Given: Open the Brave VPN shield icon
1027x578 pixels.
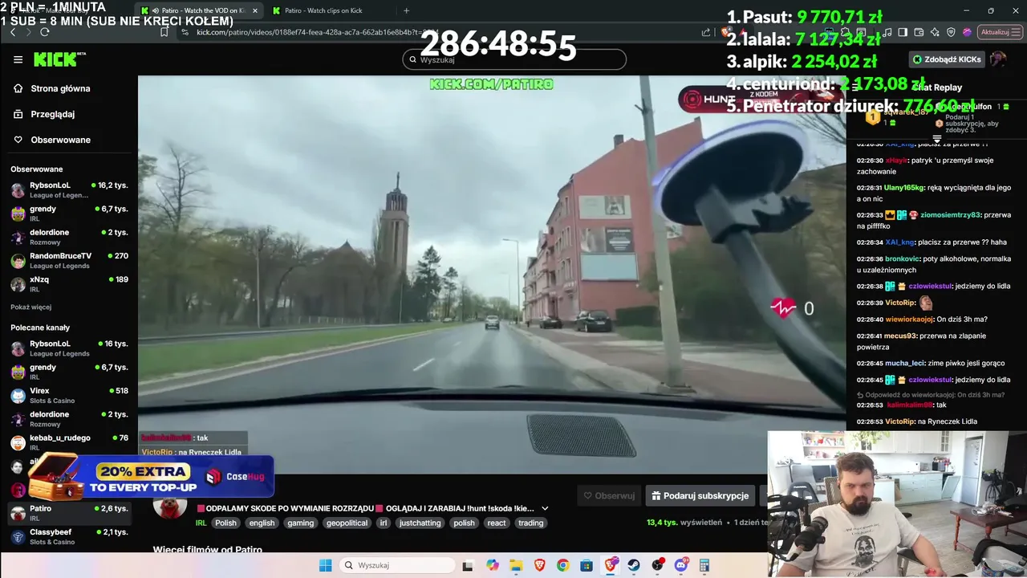Looking at the screenshot, I should (952, 32).
